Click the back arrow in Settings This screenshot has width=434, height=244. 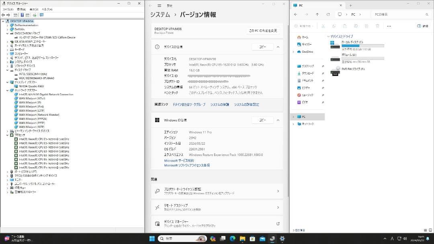click(x=151, y=5)
